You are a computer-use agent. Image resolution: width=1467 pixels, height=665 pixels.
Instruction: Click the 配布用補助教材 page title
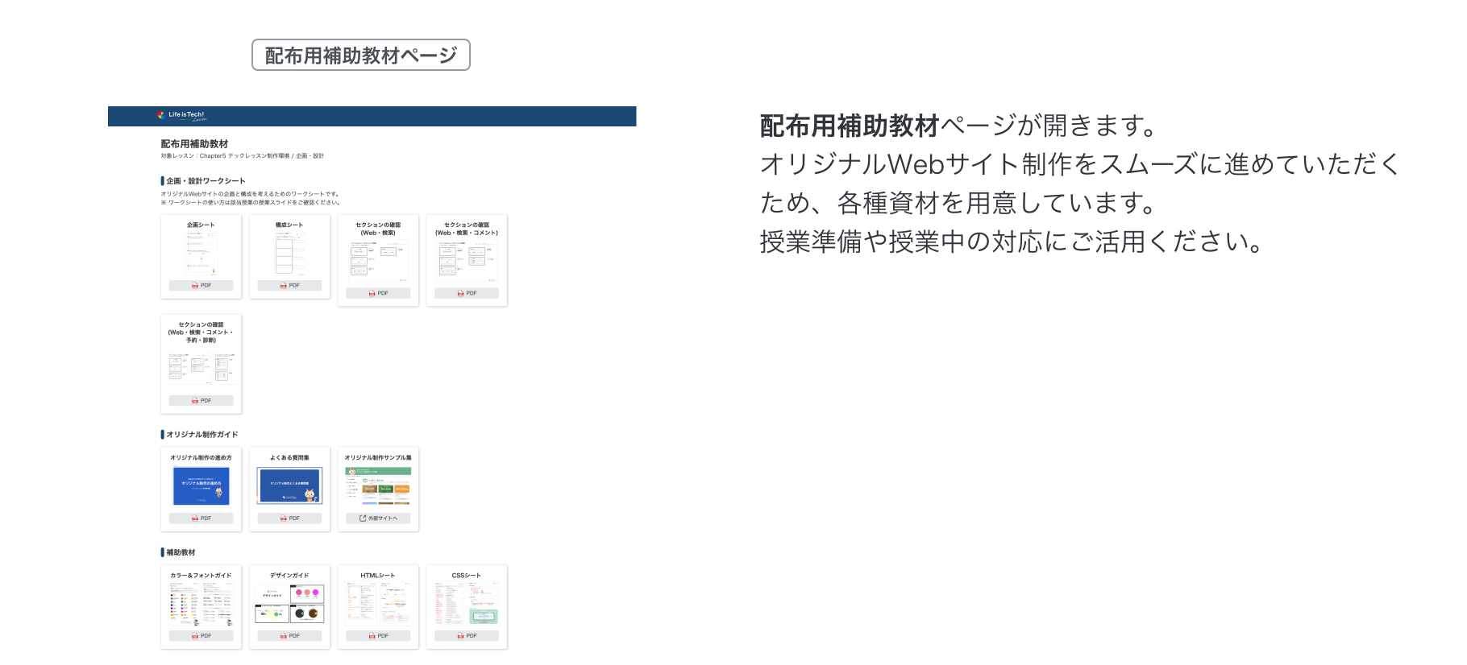pos(194,144)
